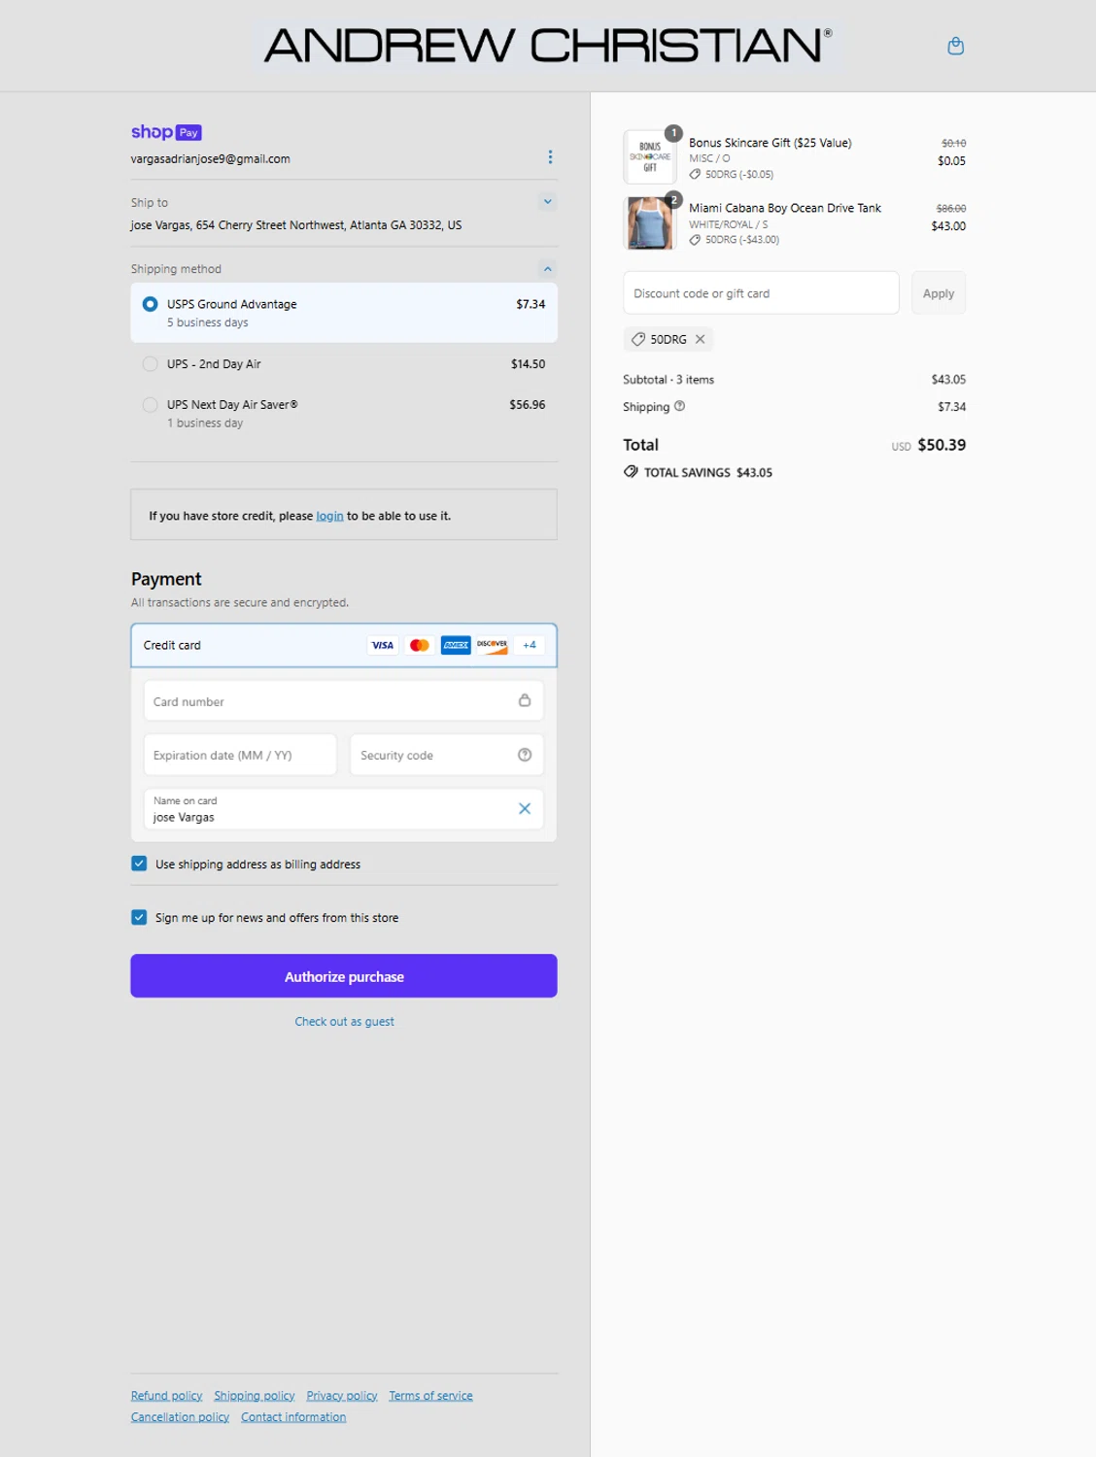Screen dimensions: 1096x1457
Task: Click the Apply discount button
Action: click(x=939, y=293)
